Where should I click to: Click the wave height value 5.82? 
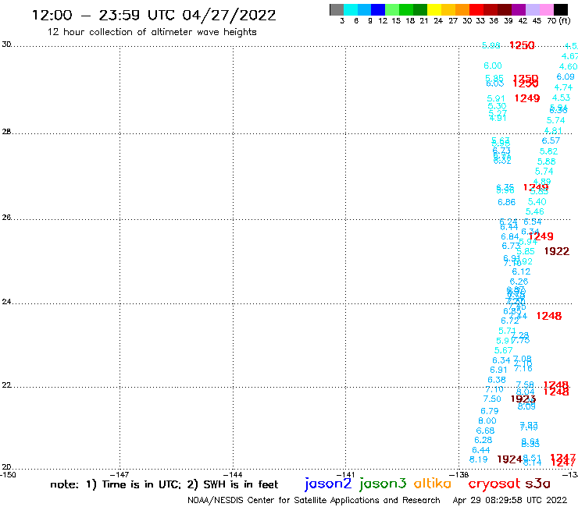(548, 151)
